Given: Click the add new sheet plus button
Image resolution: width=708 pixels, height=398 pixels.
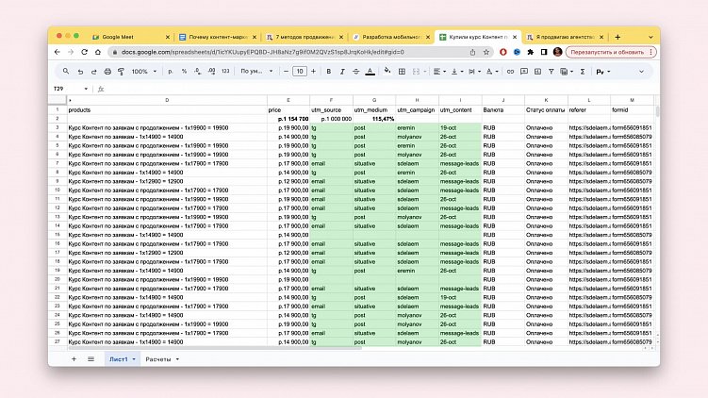Looking at the screenshot, I should point(74,359).
